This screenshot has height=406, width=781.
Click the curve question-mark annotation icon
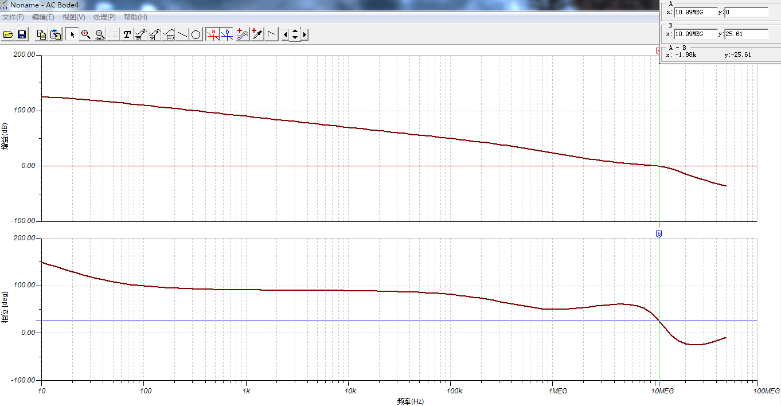pos(155,34)
